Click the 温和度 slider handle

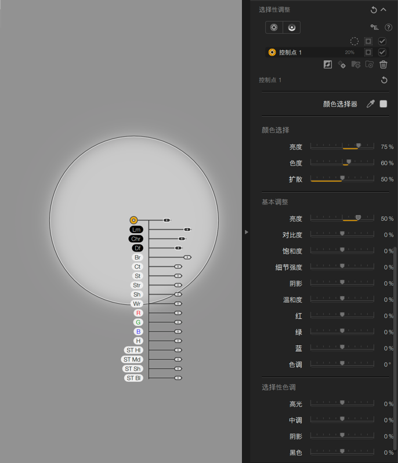pyautogui.click(x=342, y=298)
